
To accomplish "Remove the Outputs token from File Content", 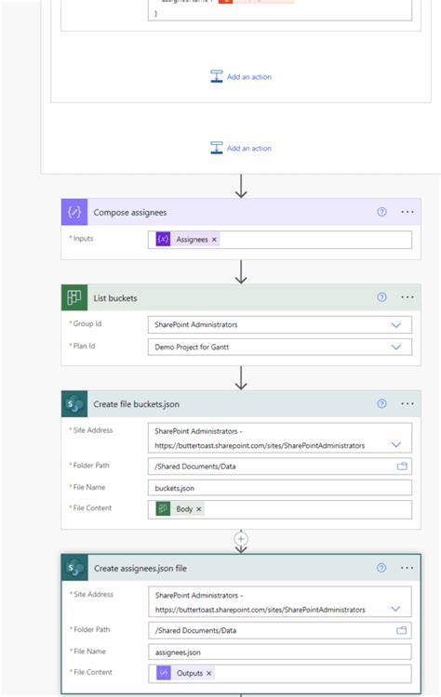I will pos(208,674).
